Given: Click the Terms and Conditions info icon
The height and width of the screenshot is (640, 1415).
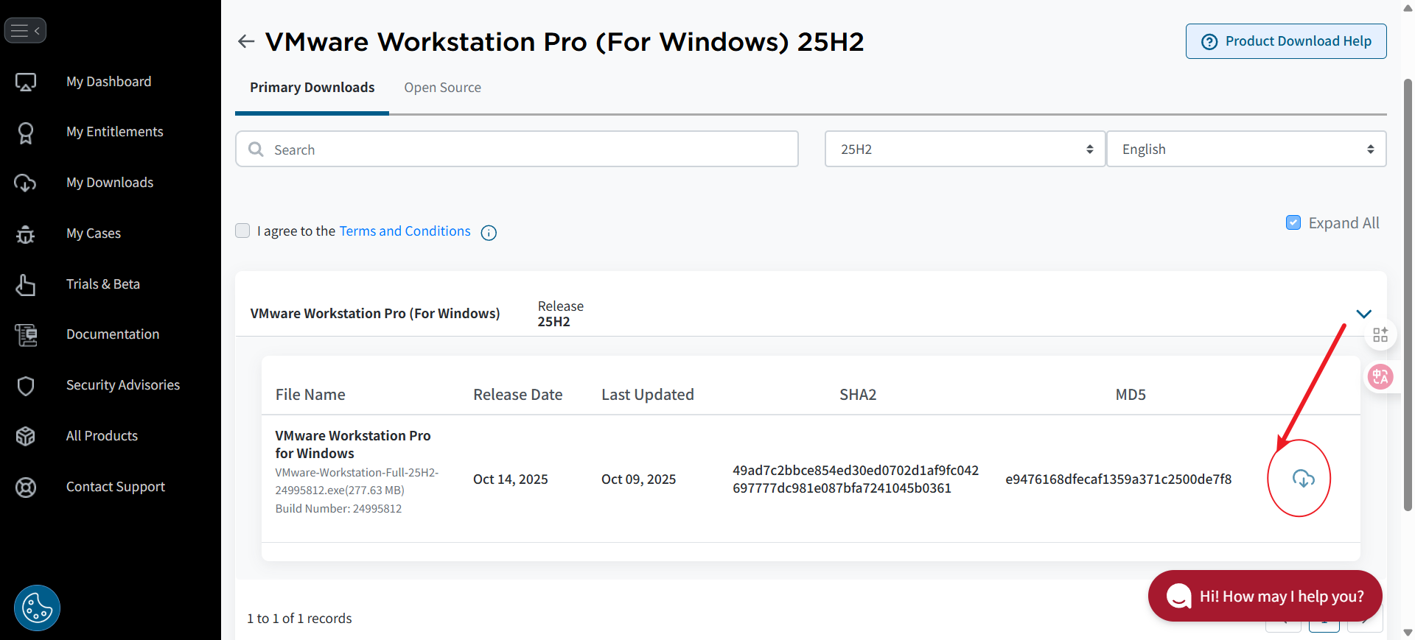Looking at the screenshot, I should click(x=489, y=233).
